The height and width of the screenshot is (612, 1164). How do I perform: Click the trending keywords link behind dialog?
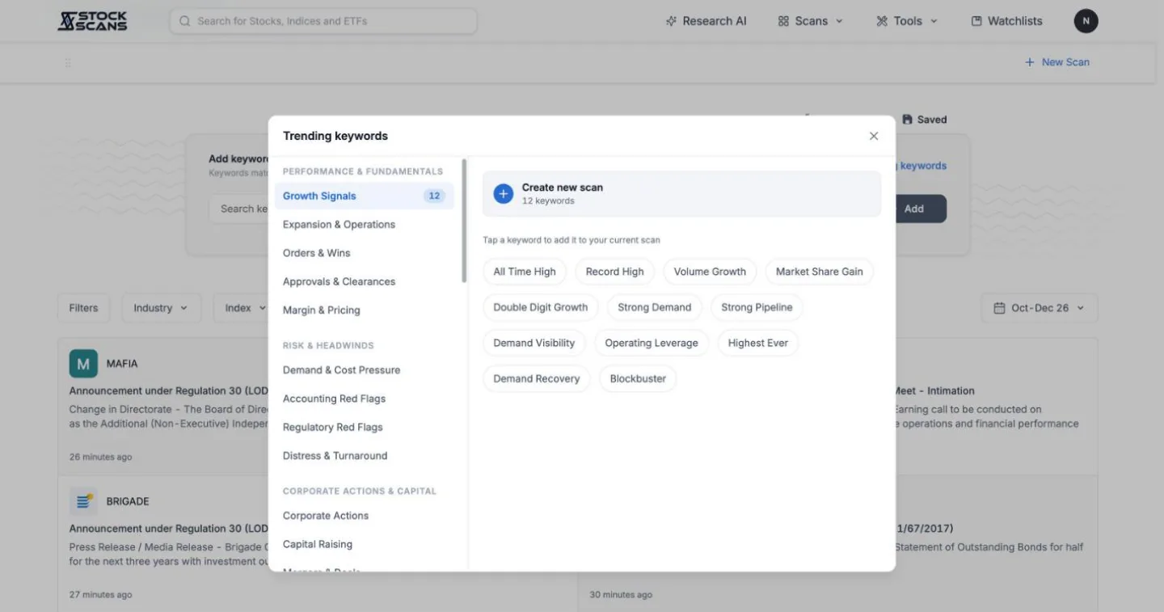pos(922,166)
